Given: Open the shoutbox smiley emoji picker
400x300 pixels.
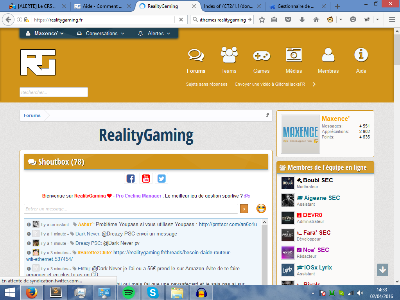Looking at the screenshot, I should point(261,208).
